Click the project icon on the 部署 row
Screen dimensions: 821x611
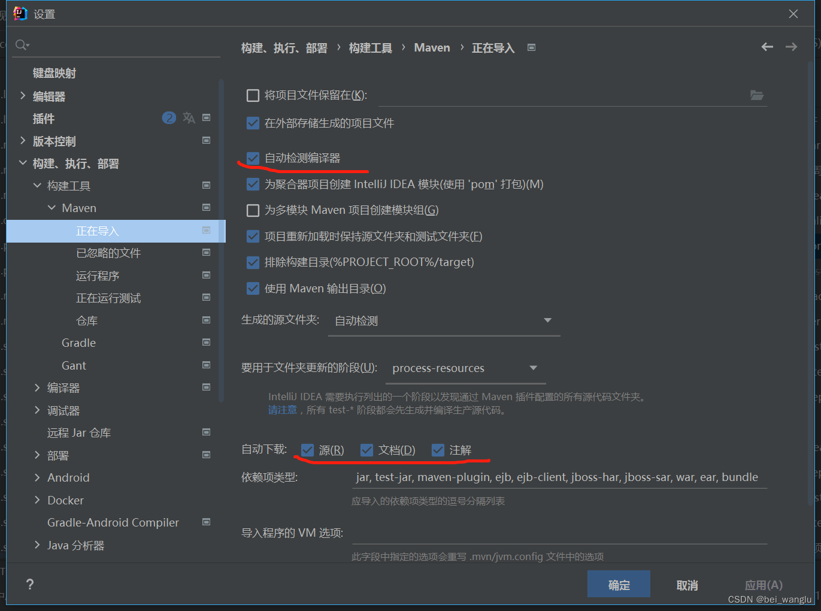coord(207,455)
